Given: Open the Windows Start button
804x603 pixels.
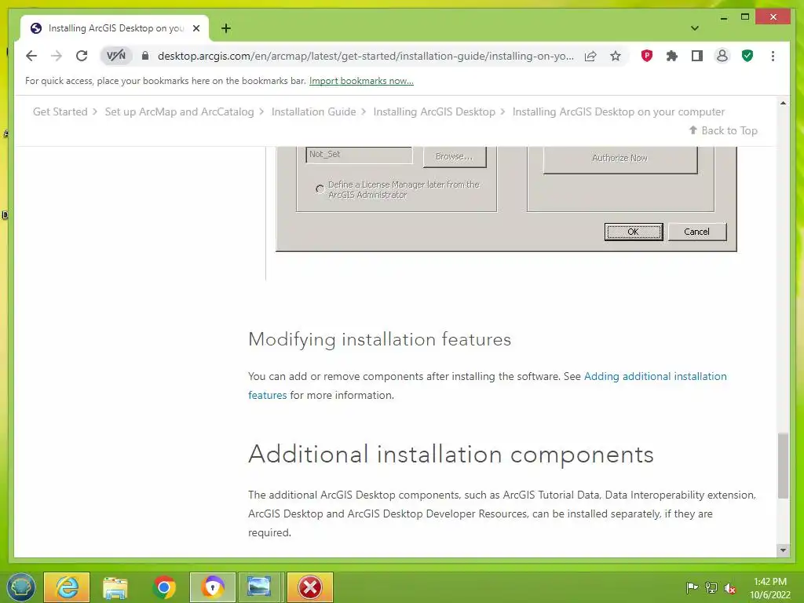Looking at the screenshot, I should [x=20, y=587].
